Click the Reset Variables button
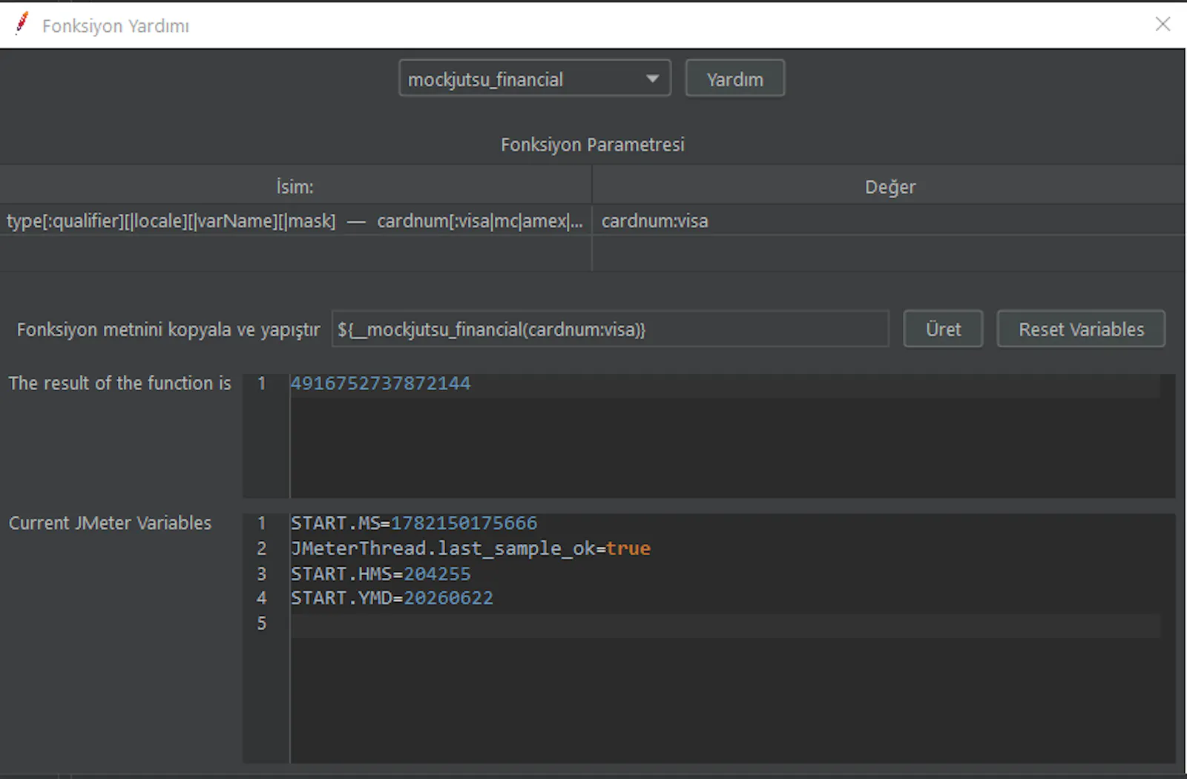1187x779 pixels. coord(1081,329)
